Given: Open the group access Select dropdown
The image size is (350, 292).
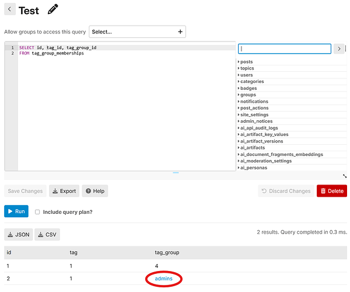Looking at the screenshot, I should (x=137, y=32).
